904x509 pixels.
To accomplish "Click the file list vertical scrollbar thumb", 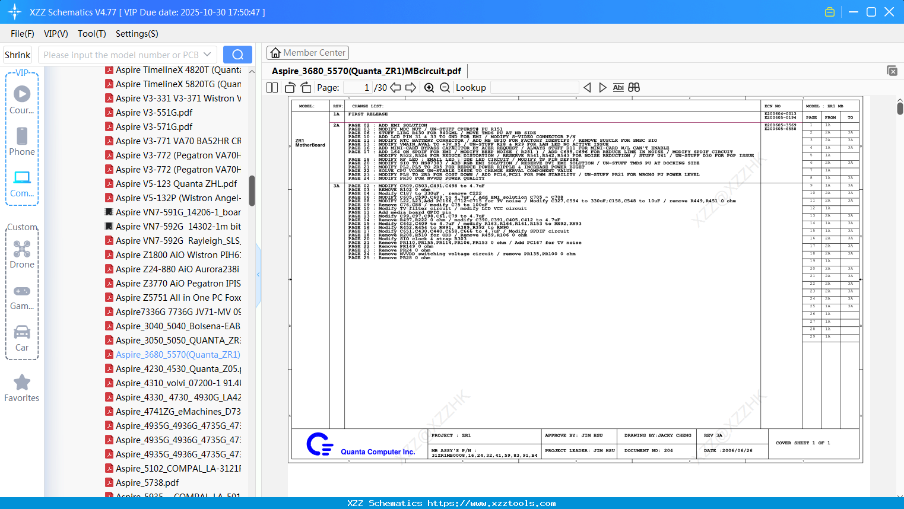I will 252,190.
